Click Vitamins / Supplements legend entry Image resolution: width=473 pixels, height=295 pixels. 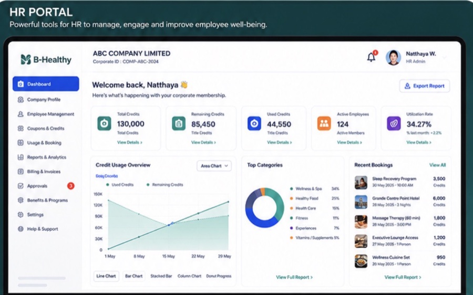315,238
